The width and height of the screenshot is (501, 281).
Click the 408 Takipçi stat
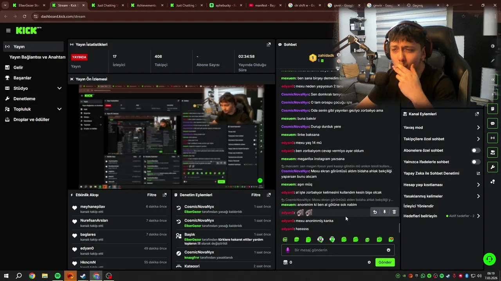click(x=161, y=60)
